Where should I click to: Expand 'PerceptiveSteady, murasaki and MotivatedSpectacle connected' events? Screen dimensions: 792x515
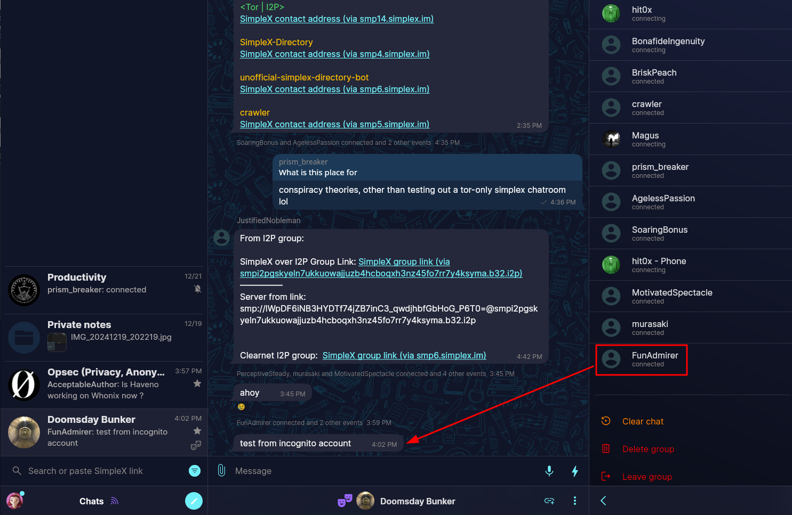click(x=375, y=373)
